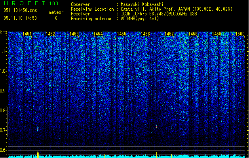Click the 1.1 kHz axis tick label
249x158 pixels.
pyautogui.click(x=3, y=51)
